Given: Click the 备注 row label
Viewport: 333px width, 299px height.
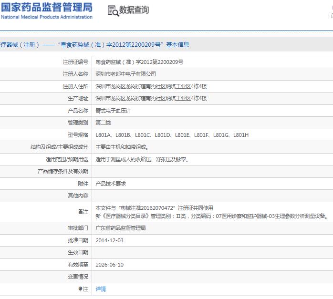Looking at the screenshot, I should point(83,211).
